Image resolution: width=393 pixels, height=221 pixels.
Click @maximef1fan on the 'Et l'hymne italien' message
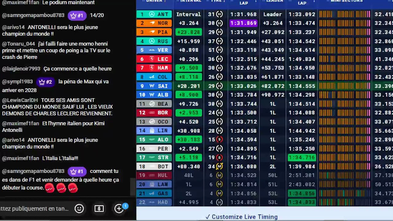(x=21, y=123)
